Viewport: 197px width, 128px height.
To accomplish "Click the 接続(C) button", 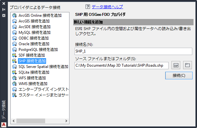I will click(179, 76).
